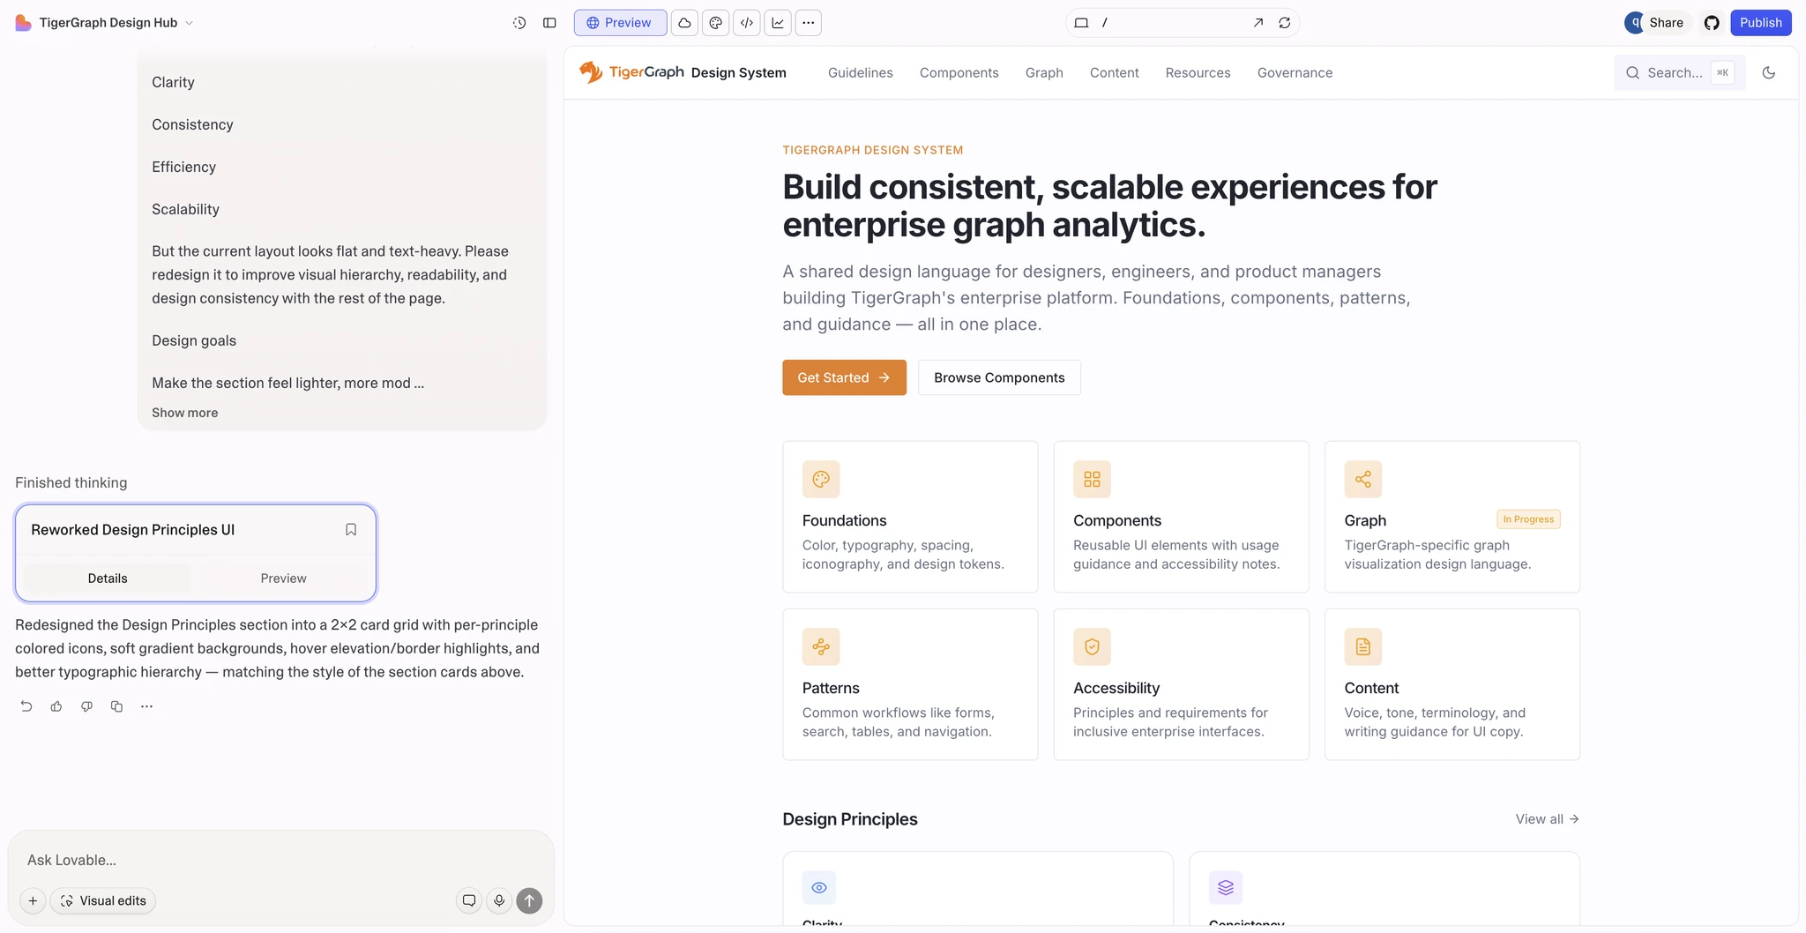Open the analytics chart icon
This screenshot has height=933, width=1806.
[777, 23]
